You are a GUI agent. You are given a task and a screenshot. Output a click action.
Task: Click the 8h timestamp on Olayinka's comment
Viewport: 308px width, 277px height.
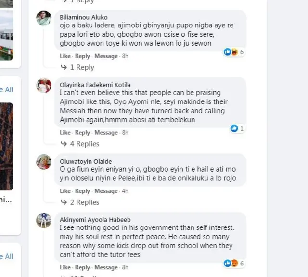(125, 133)
